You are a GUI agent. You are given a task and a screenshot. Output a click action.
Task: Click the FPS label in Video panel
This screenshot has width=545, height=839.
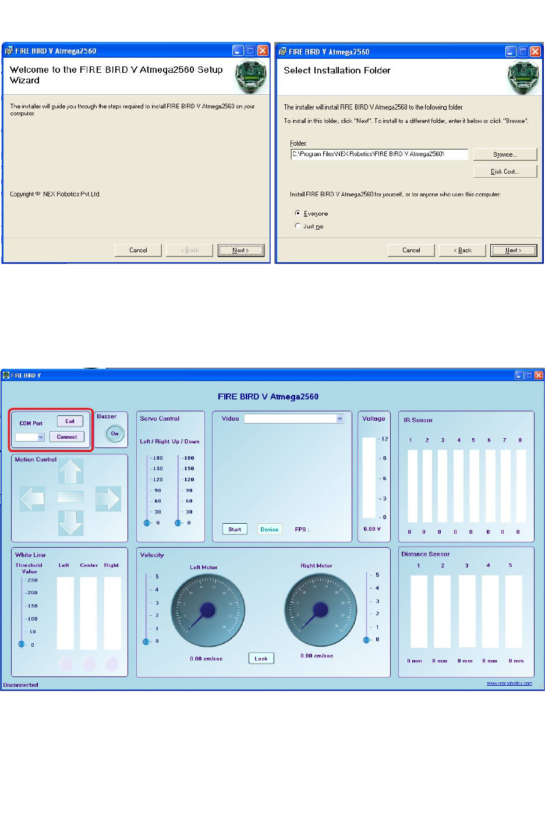tap(302, 529)
